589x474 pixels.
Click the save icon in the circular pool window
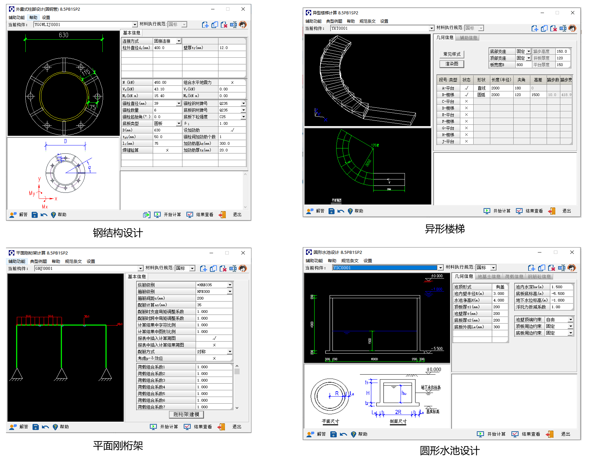(x=333, y=434)
